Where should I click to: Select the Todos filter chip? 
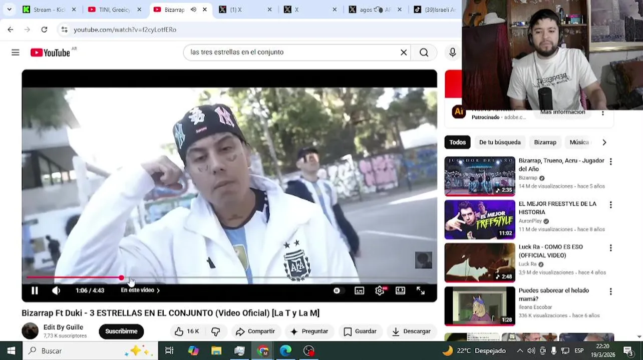click(x=457, y=142)
